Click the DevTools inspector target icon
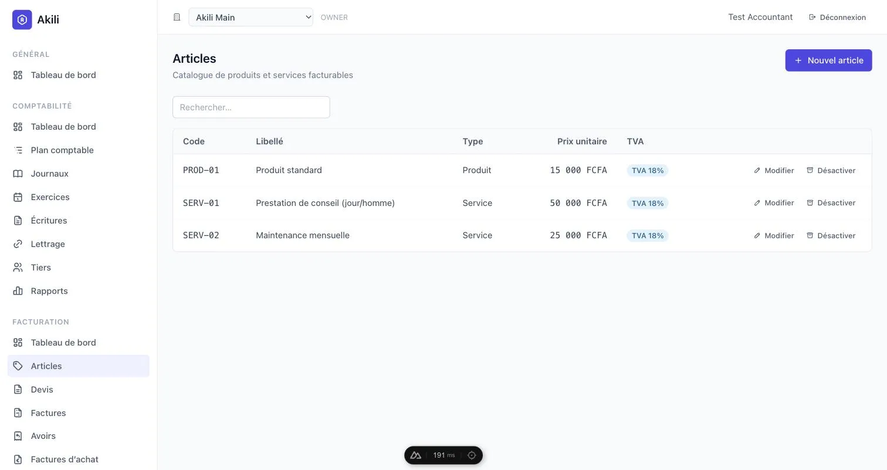The image size is (887, 470). click(472, 455)
